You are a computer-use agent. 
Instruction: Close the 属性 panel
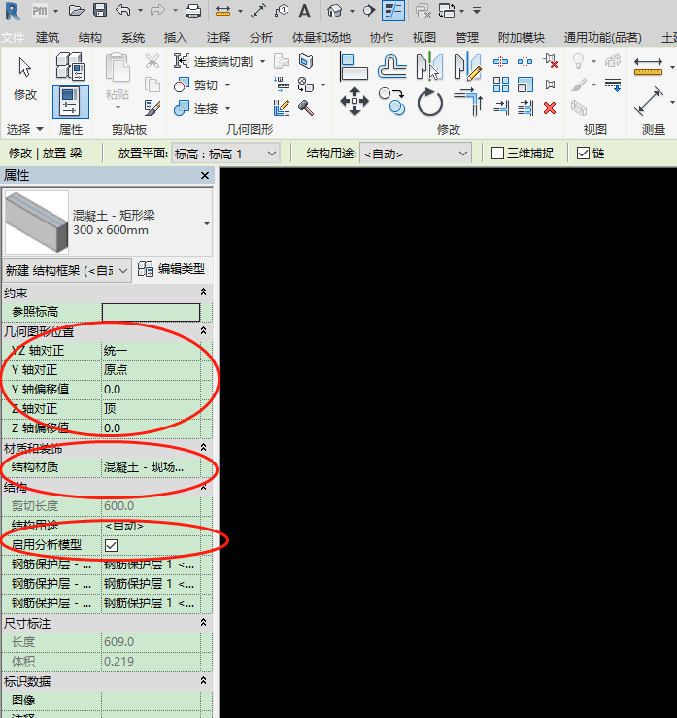pos(205,176)
